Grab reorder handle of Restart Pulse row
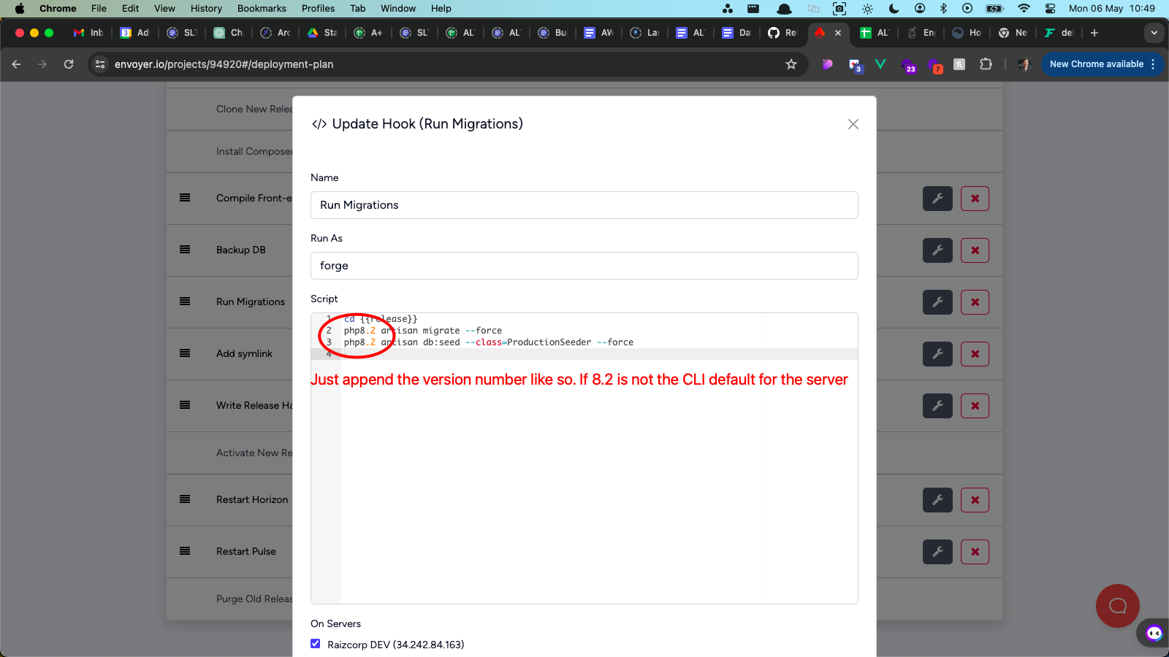 (x=185, y=551)
